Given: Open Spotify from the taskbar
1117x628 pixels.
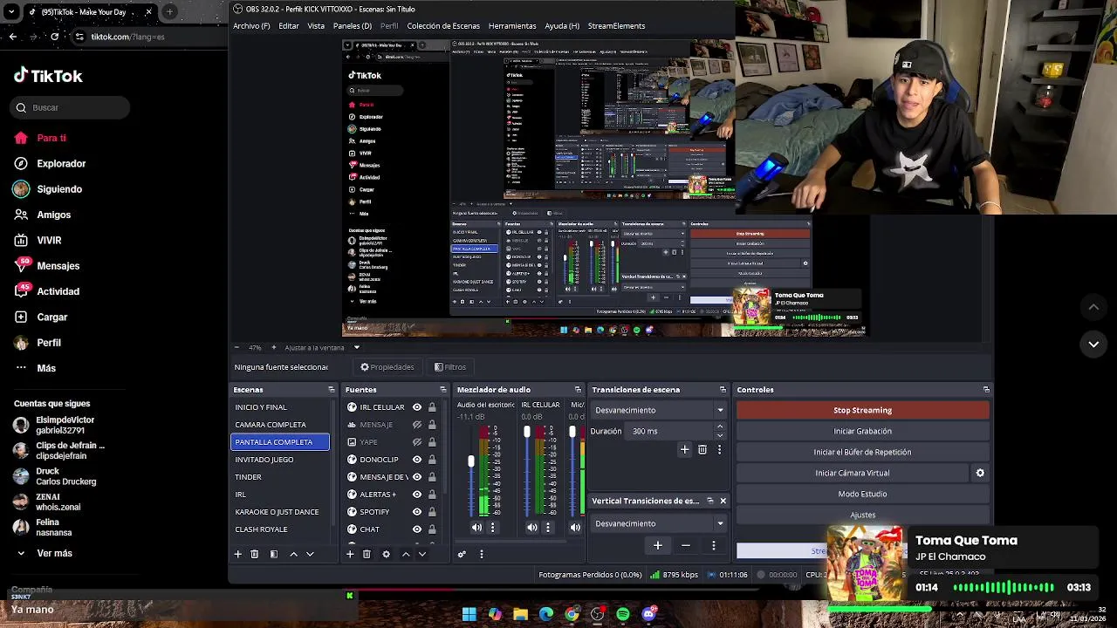Looking at the screenshot, I should 623,614.
